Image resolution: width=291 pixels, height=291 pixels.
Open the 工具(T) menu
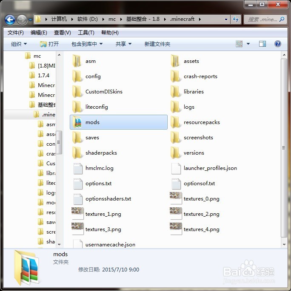[x=86, y=33]
